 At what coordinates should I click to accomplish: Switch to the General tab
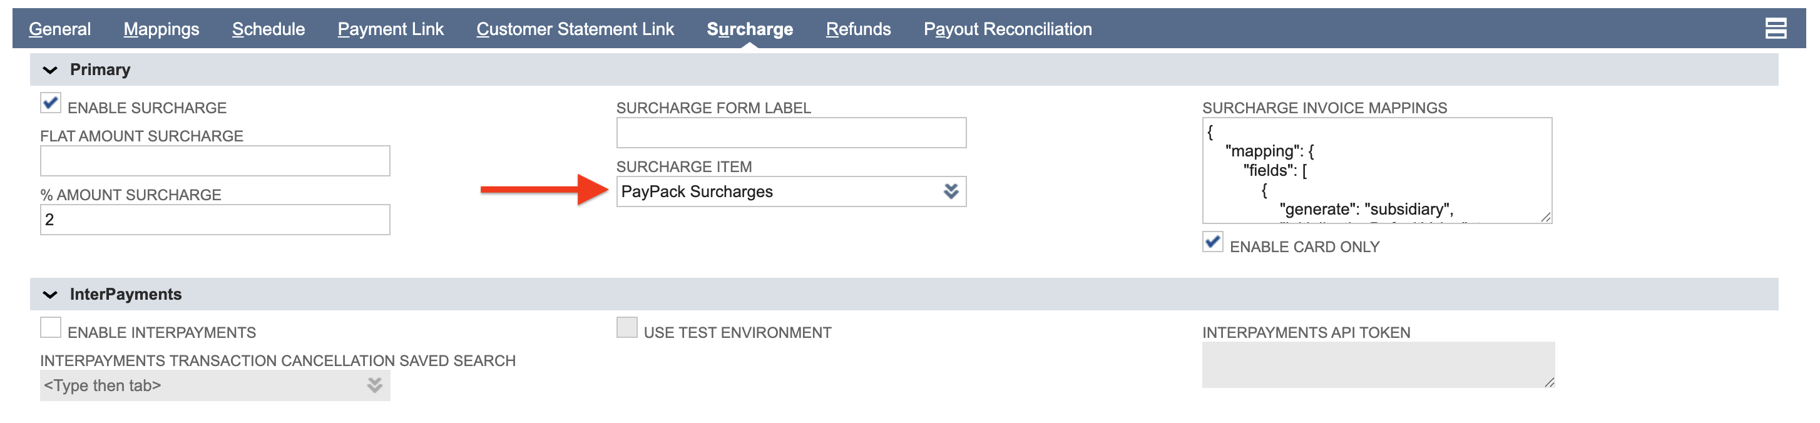pos(60,29)
